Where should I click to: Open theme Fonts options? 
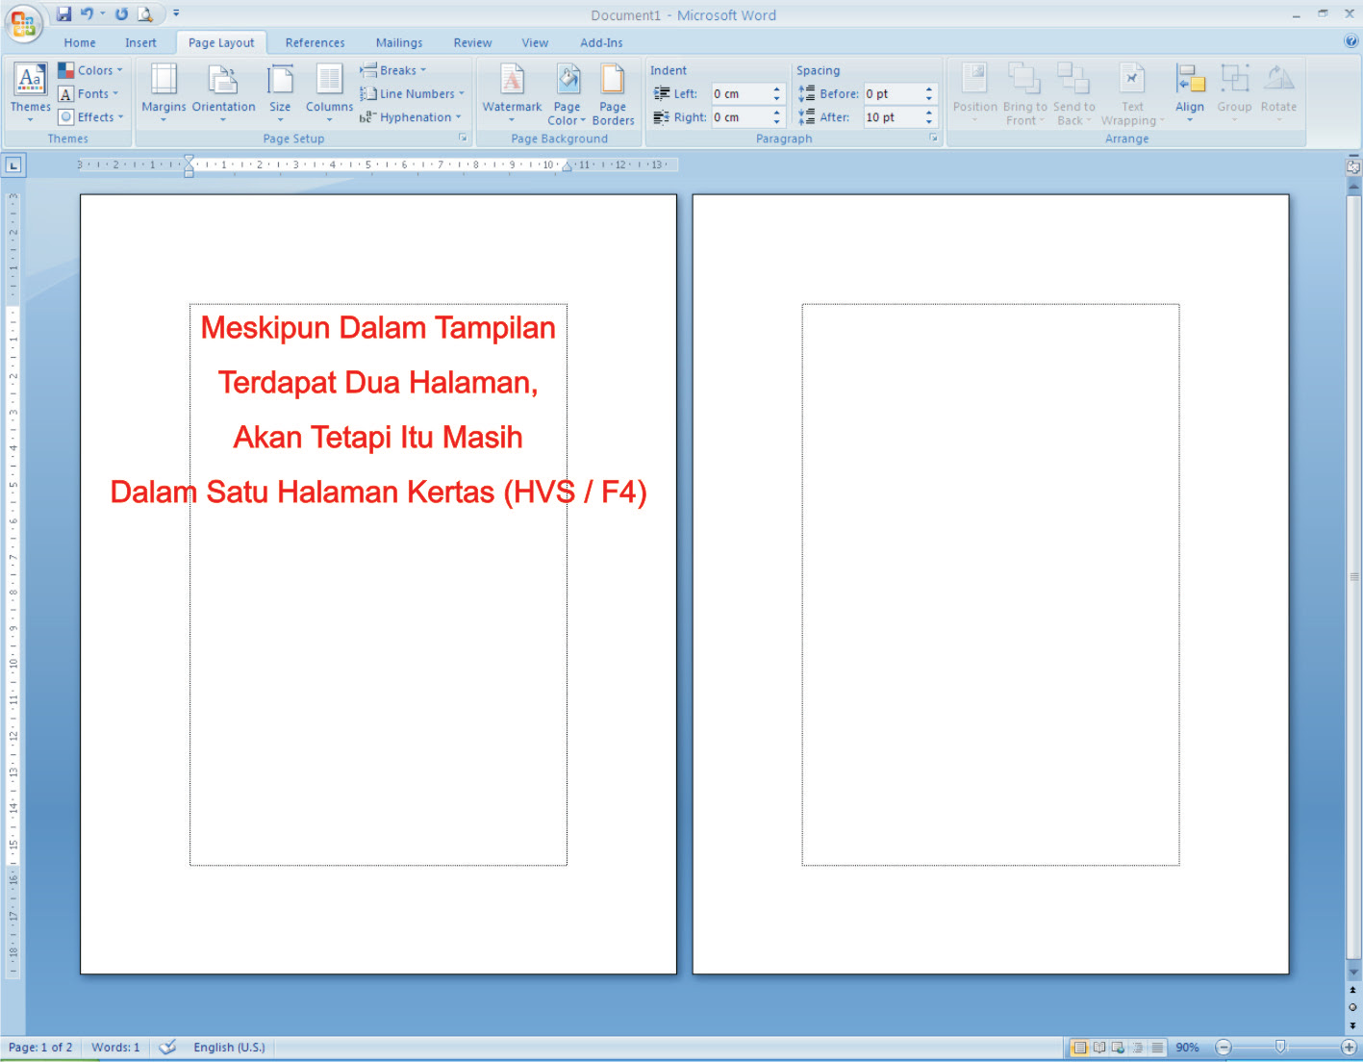point(88,93)
